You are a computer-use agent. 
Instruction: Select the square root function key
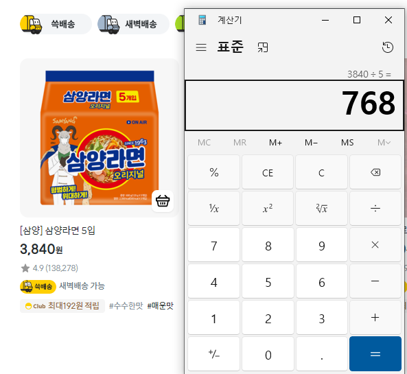click(321, 209)
